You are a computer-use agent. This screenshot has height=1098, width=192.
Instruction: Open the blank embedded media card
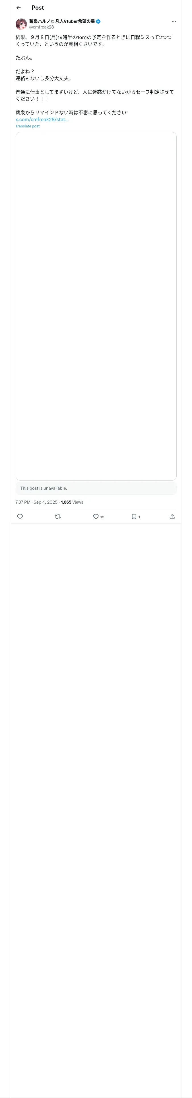96,306
